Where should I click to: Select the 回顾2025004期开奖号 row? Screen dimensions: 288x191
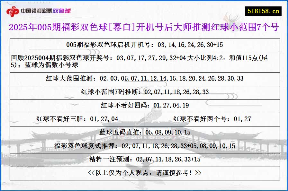(x=144, y=59)
